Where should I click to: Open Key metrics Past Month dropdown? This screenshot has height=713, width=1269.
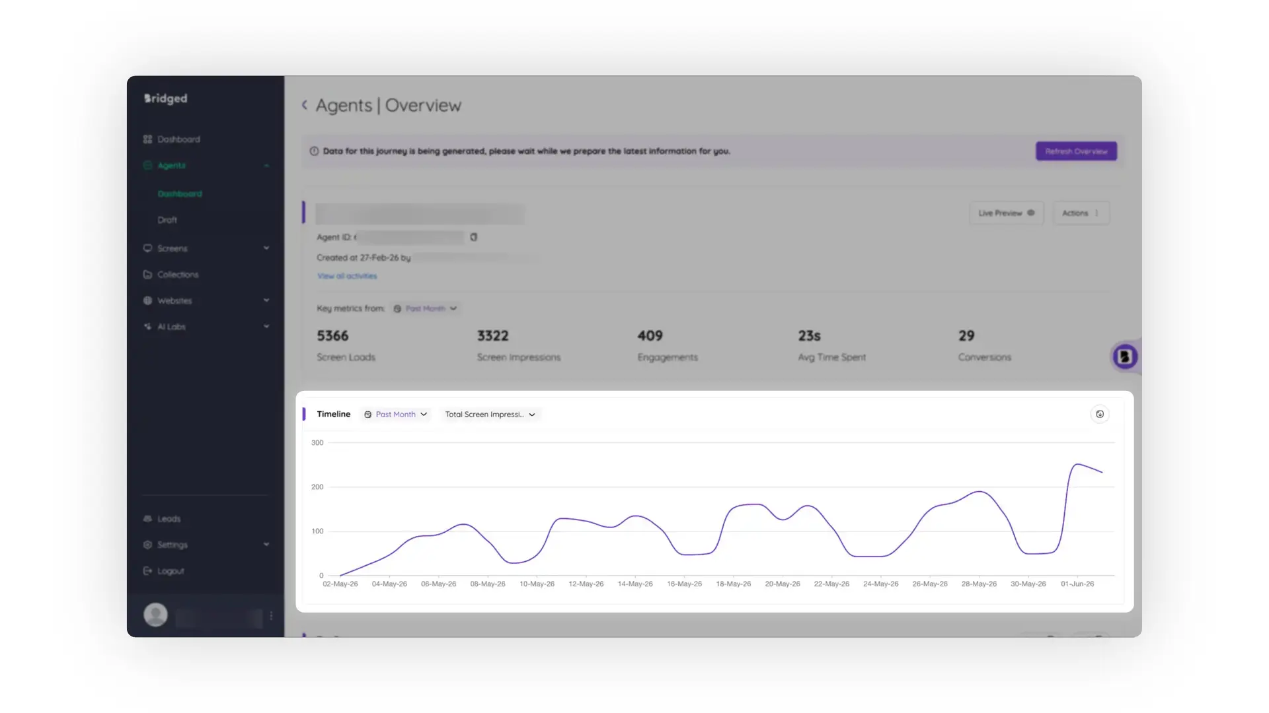click(x=425, y=308)
